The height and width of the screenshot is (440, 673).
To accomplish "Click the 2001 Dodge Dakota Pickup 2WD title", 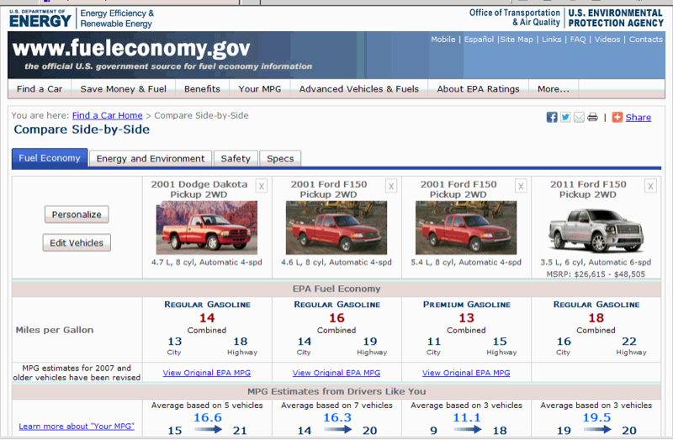I will [199, 189].
